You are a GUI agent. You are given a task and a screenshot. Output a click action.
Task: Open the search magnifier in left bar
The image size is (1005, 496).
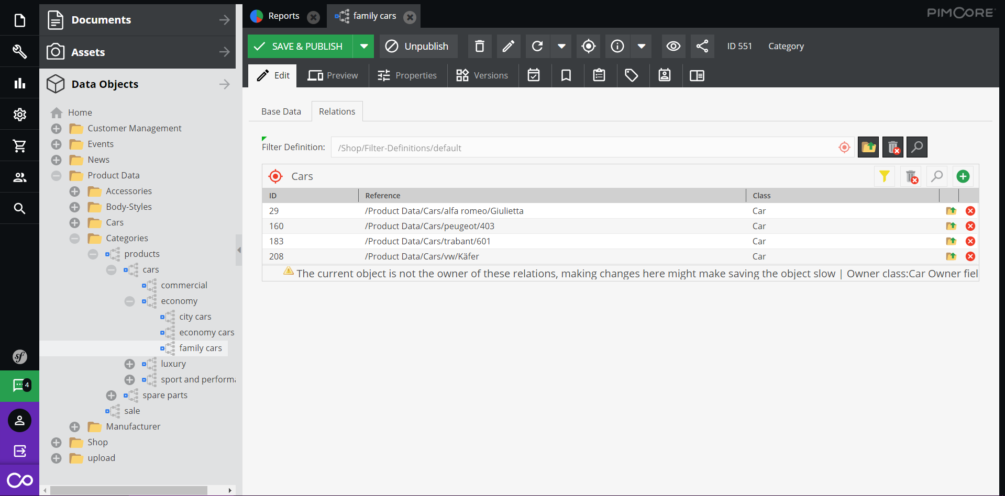pyautogui.click(x=19, y=208)
